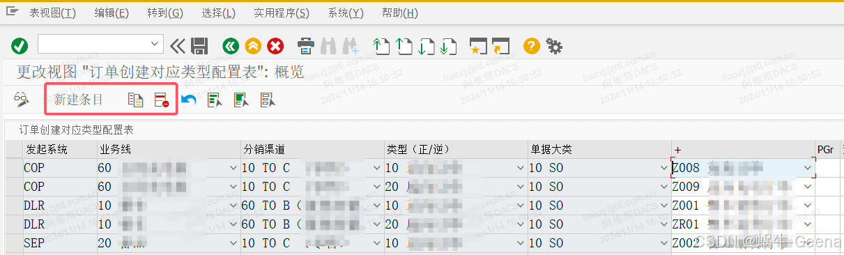Open the 实用程序(S) menu
Image resolution: width=844 pixels, height=255 pixels.
[x=282, y=13]
